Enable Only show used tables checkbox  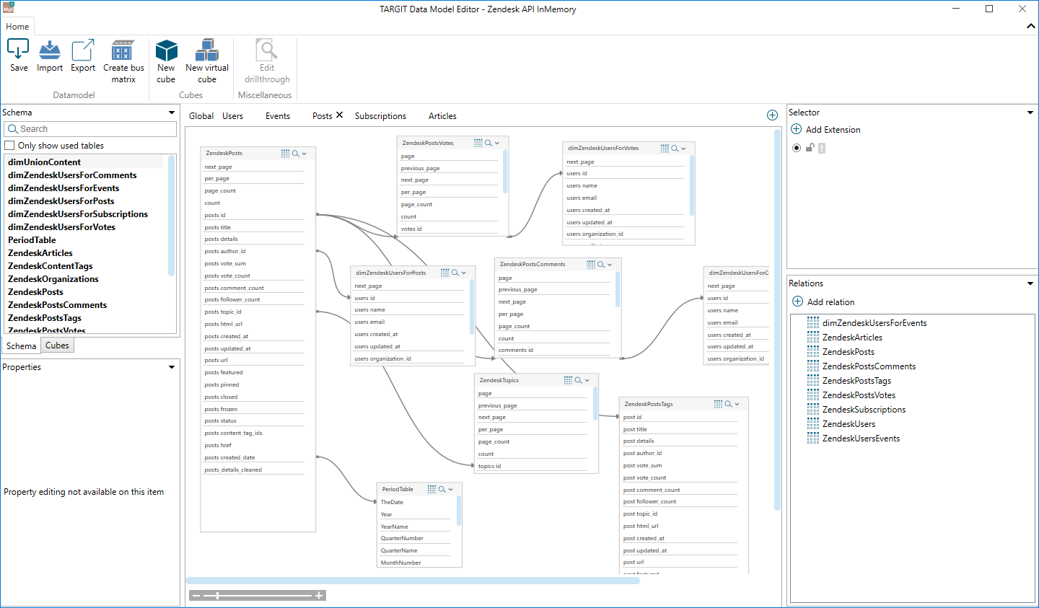[x=9, y=146]
